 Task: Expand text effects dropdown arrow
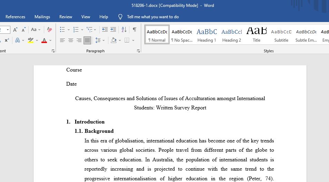23,40
